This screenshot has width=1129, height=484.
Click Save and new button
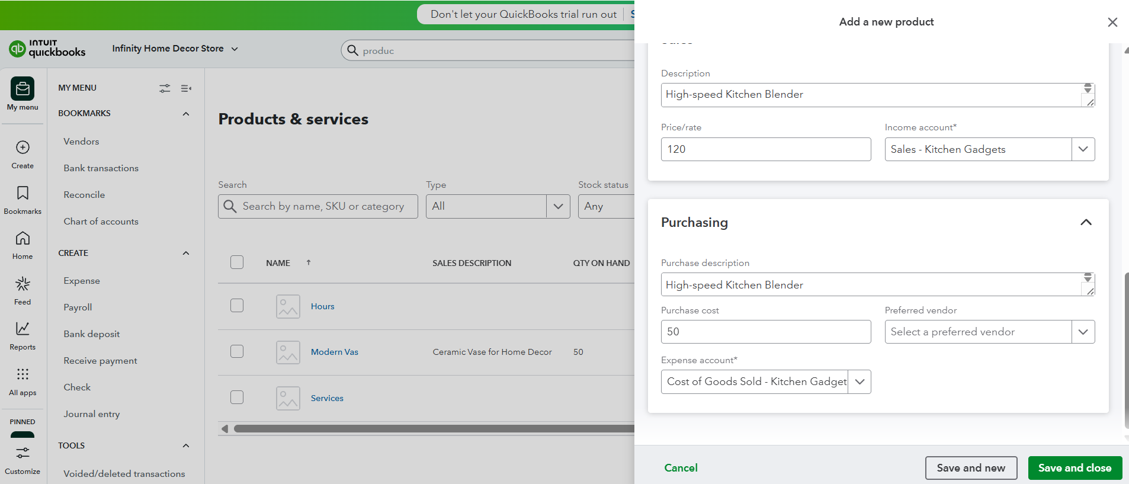971,468
